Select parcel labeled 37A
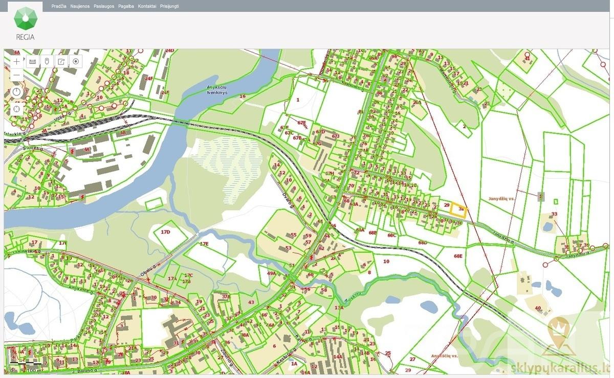 pos(227,296)
